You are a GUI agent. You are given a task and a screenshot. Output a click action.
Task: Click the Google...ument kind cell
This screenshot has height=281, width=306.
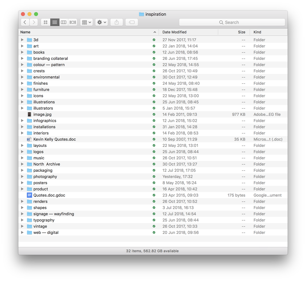point(267,195)
